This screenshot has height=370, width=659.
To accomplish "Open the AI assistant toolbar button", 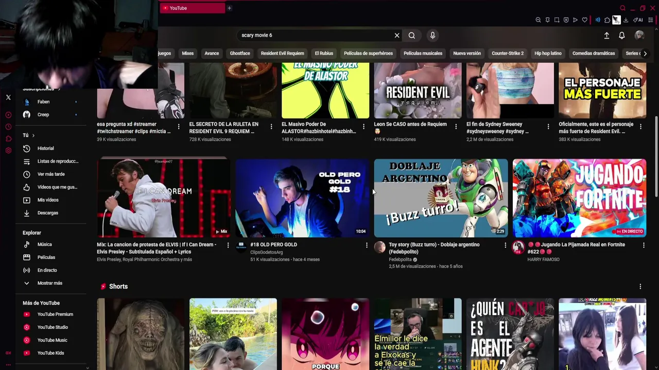I will click(638, 20).
